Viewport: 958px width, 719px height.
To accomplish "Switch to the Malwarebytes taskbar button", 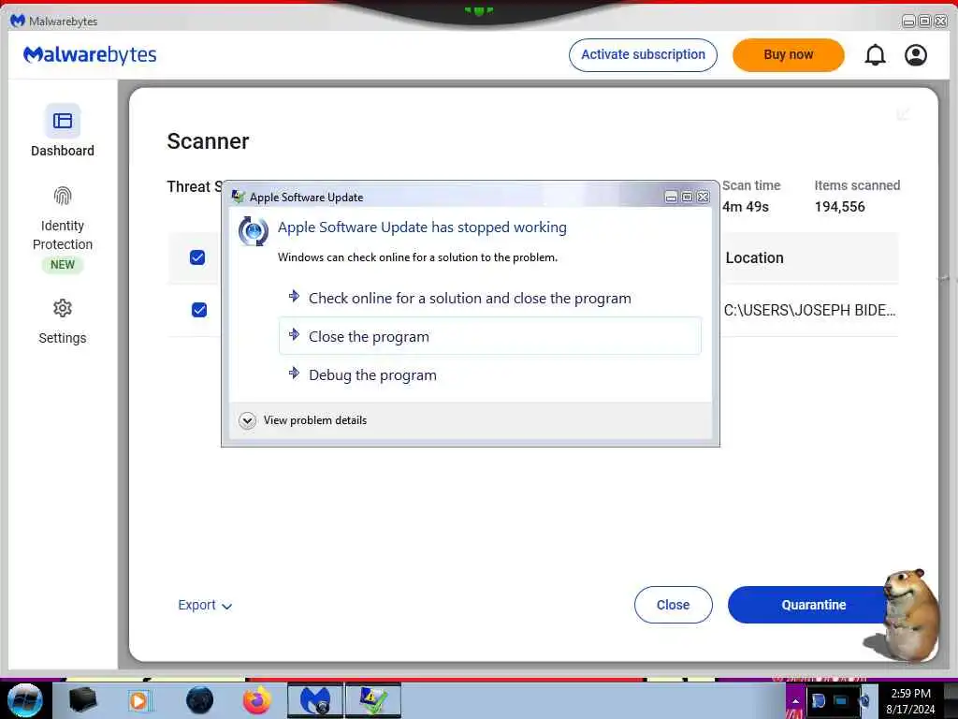I will tap(315, 700).
